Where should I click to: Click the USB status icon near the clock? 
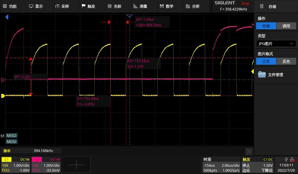tap(287, 159)
